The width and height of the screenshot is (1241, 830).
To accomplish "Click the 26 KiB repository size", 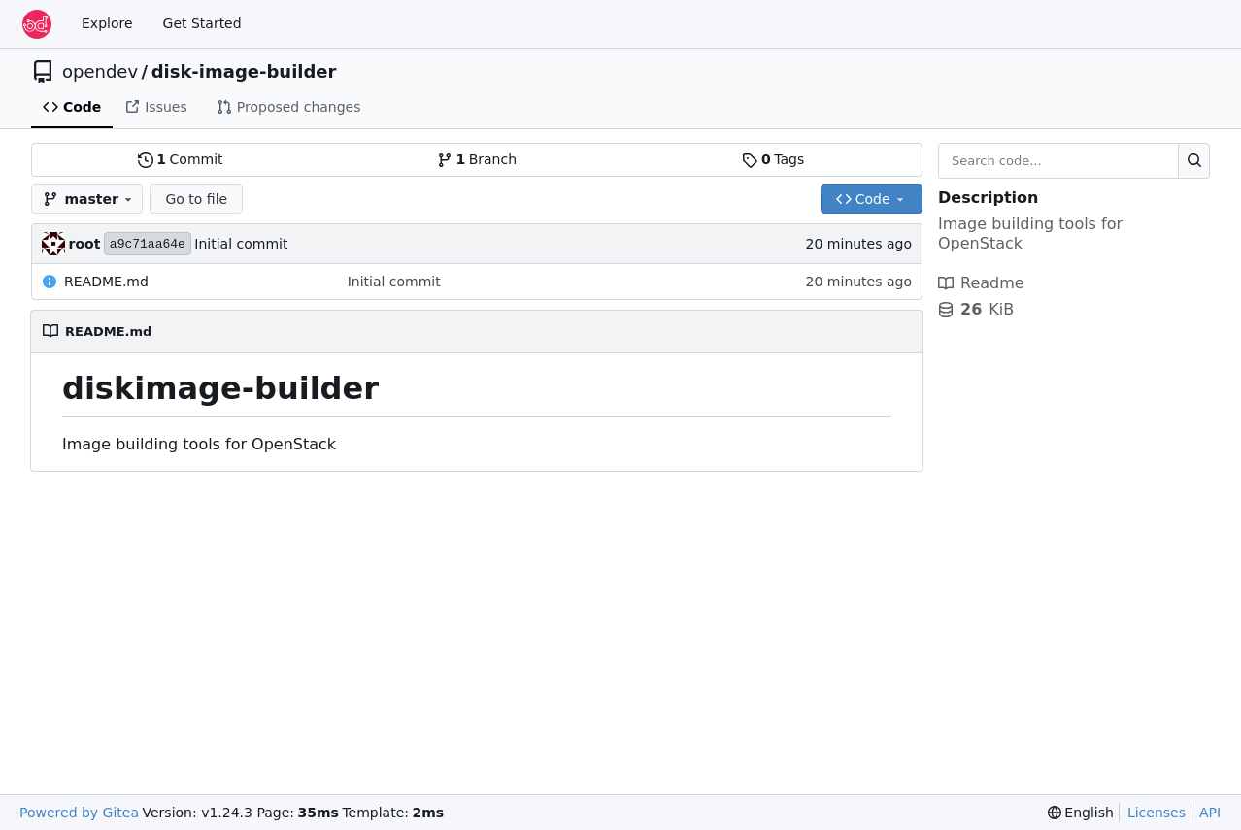I will pos(987,310).
